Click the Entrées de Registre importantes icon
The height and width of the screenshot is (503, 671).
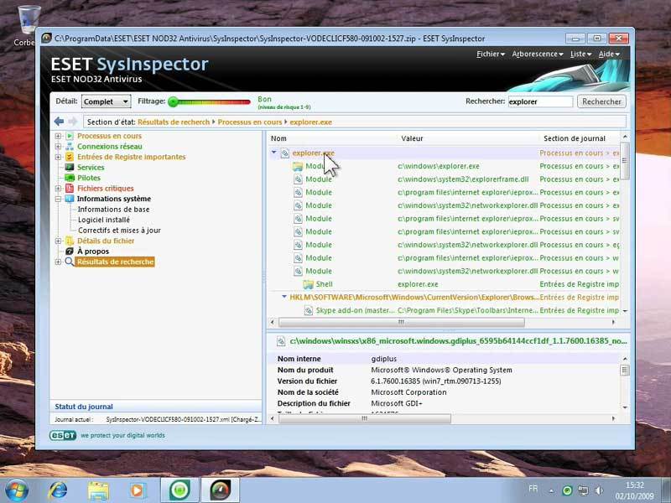[x=70, y=157]
